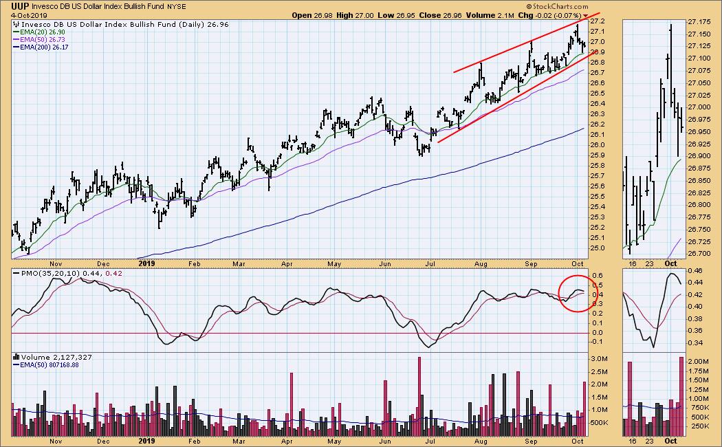
Task: Click the 26.0 price axis label
Action: 597,145
